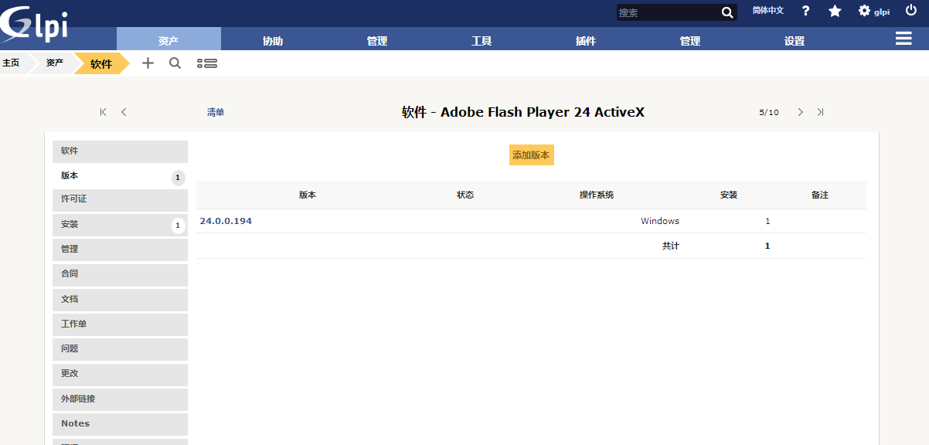Open the hamburger menu icon
The height and width of the screenshot is (445, 929).
point(903,38)
